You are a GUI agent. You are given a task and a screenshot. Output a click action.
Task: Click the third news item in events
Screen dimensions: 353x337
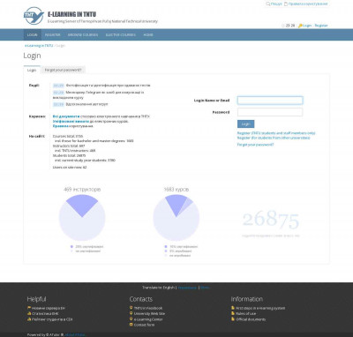pos(86,104)
